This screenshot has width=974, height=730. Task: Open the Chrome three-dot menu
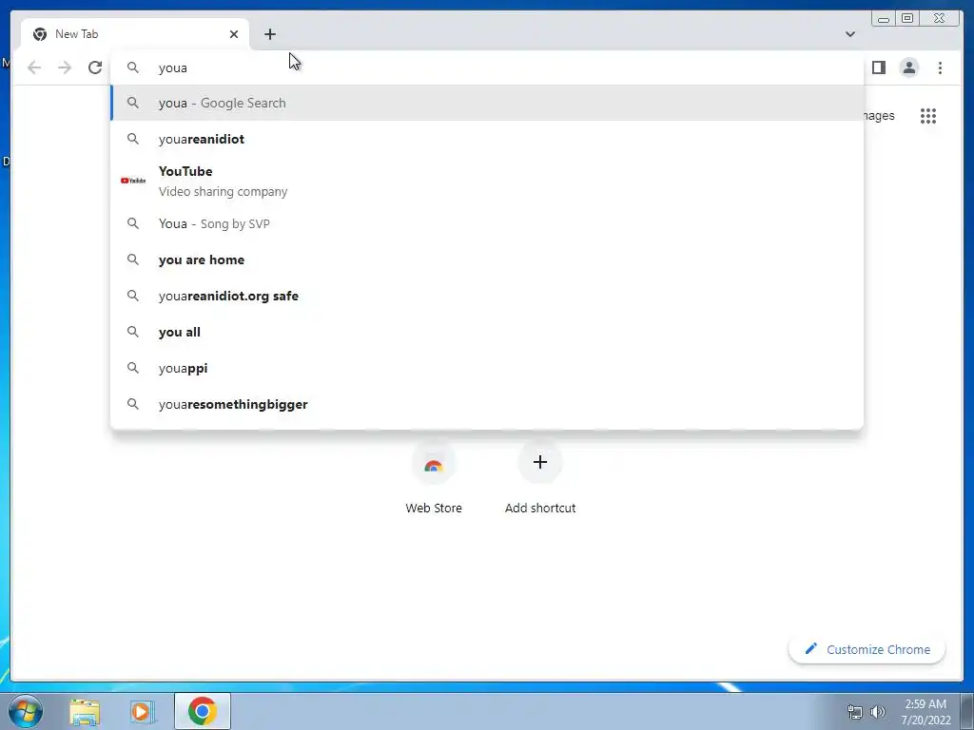940,67
